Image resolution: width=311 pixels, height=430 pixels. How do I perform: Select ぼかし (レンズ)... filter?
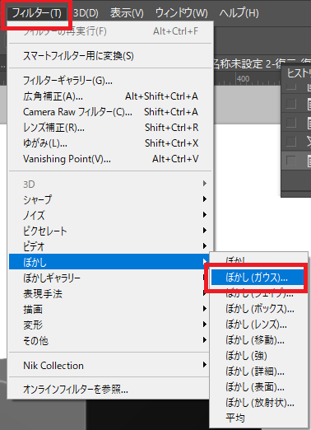click(x=259, y=325)
